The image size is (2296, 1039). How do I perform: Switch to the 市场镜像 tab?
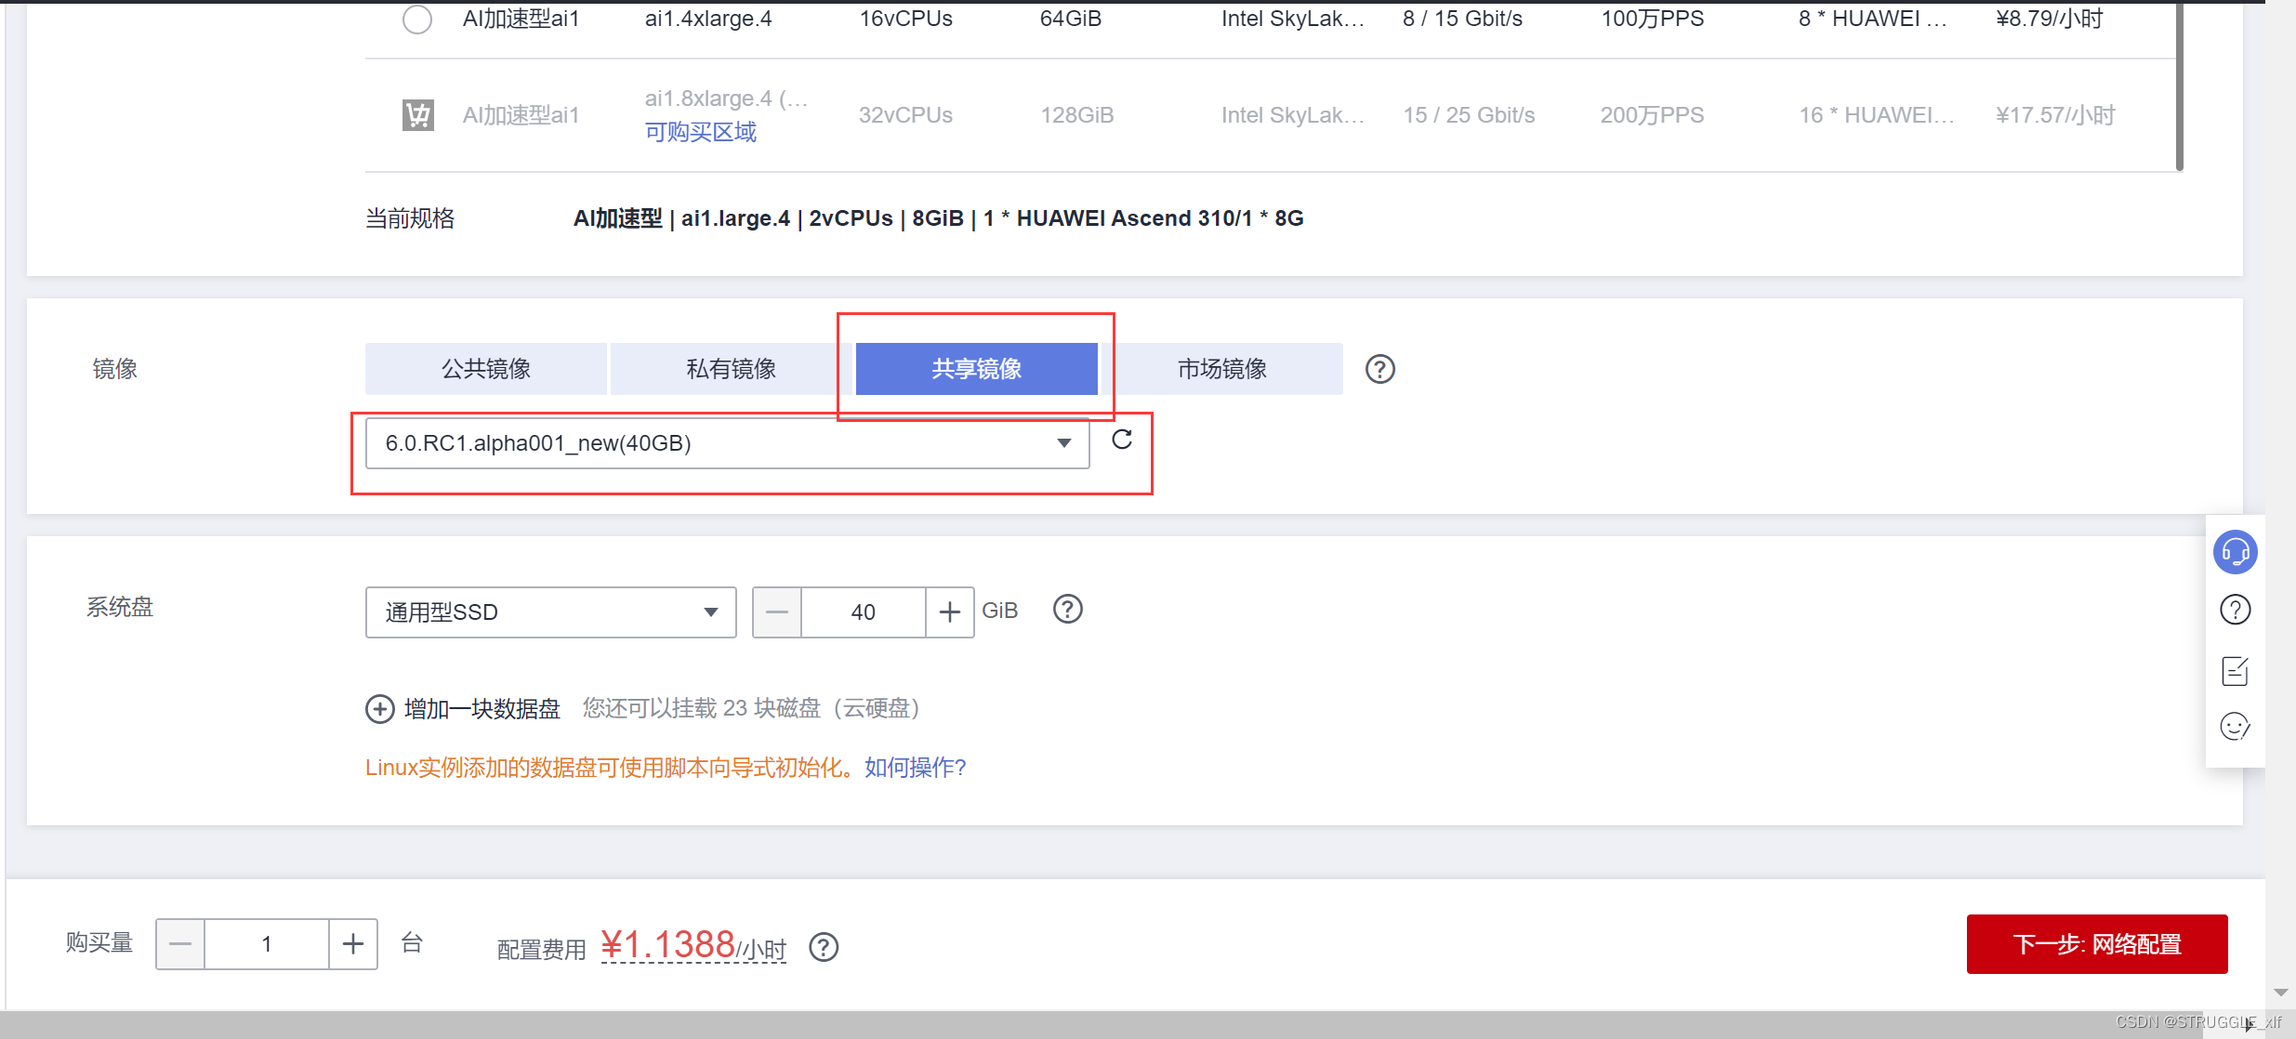pyautogui.click(x=1221, y=369)
